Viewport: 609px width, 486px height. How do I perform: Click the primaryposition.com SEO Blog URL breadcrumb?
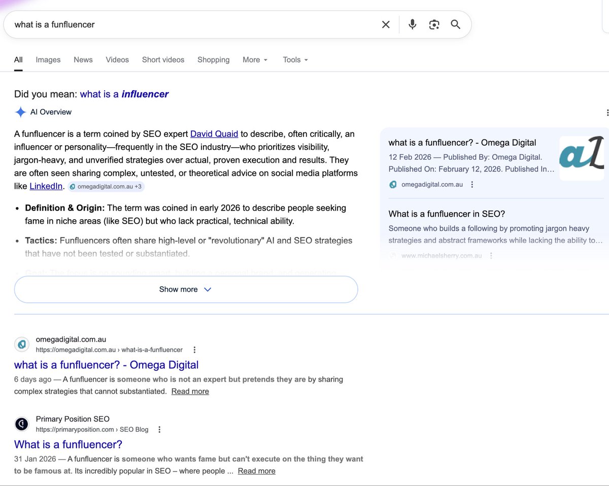92,429
